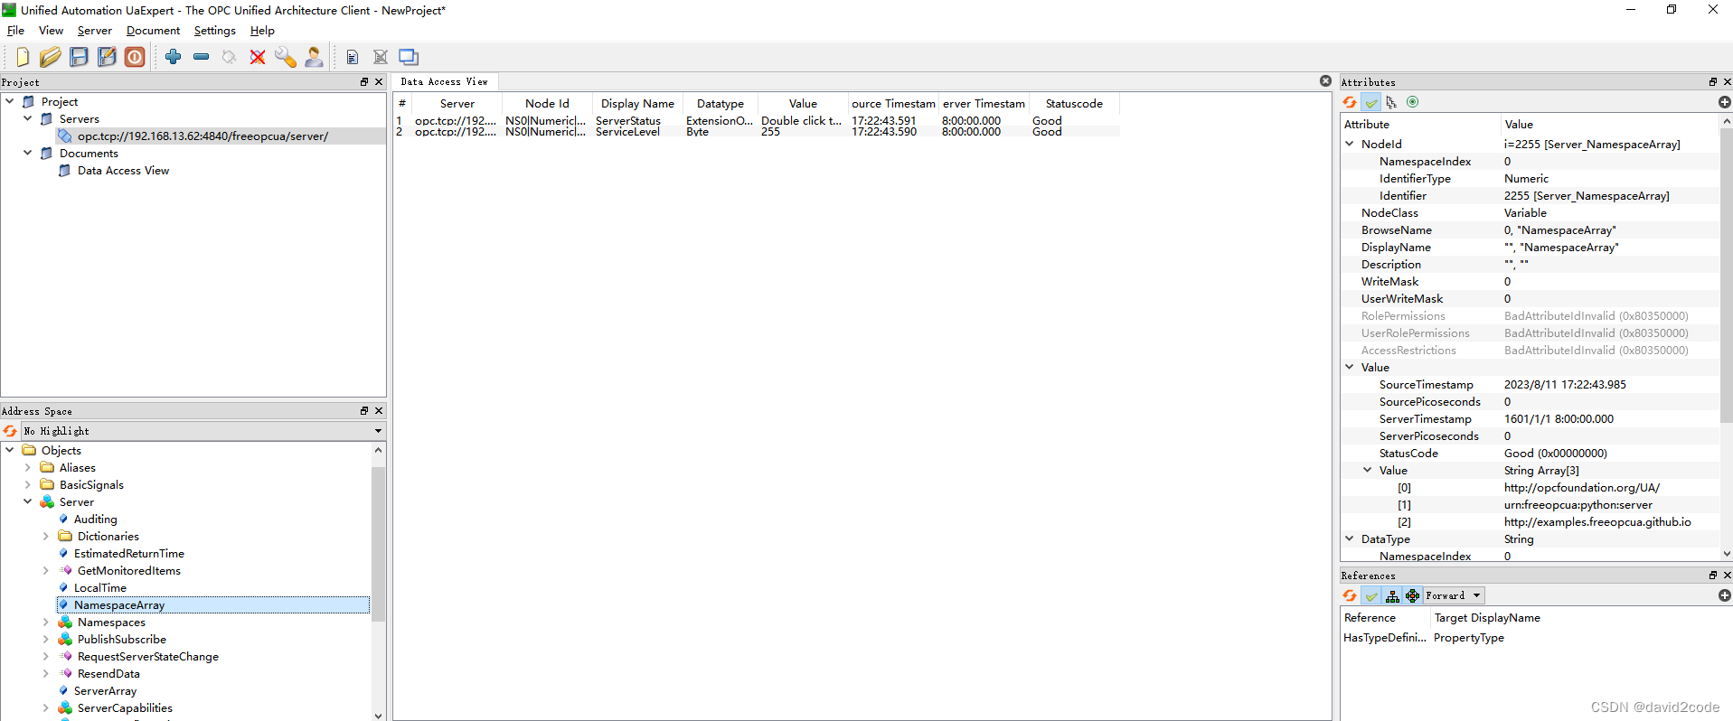The image size is (1733, 721).
Task: Select the LocalTime node
Action: click(x=100, y=587)
